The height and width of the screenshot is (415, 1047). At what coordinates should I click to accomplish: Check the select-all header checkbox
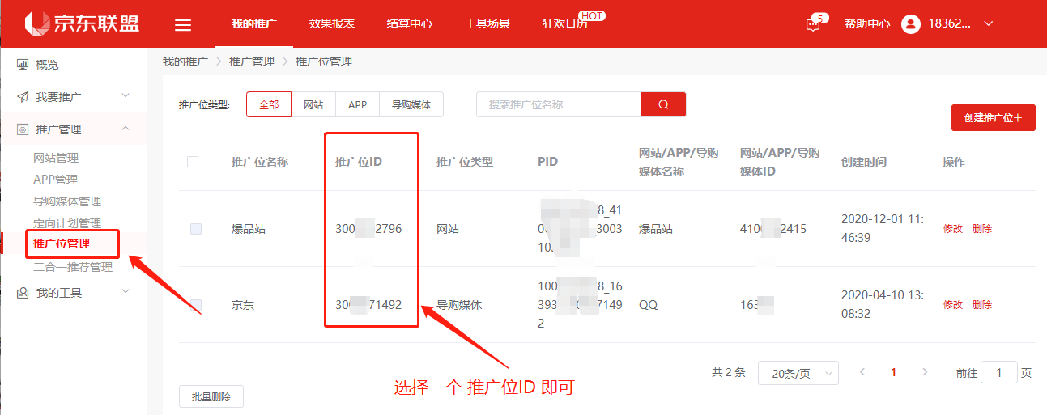(x=193, y=162)
